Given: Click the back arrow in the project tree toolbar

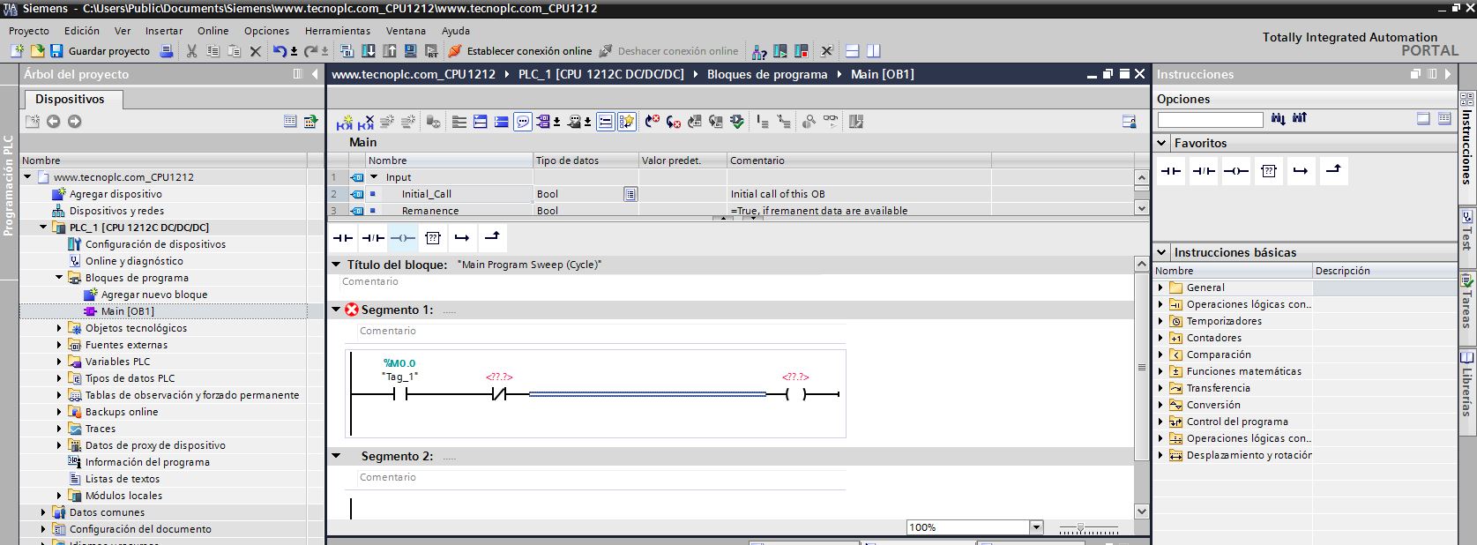Looking at the screenshot, I should (x=54, y=122).
